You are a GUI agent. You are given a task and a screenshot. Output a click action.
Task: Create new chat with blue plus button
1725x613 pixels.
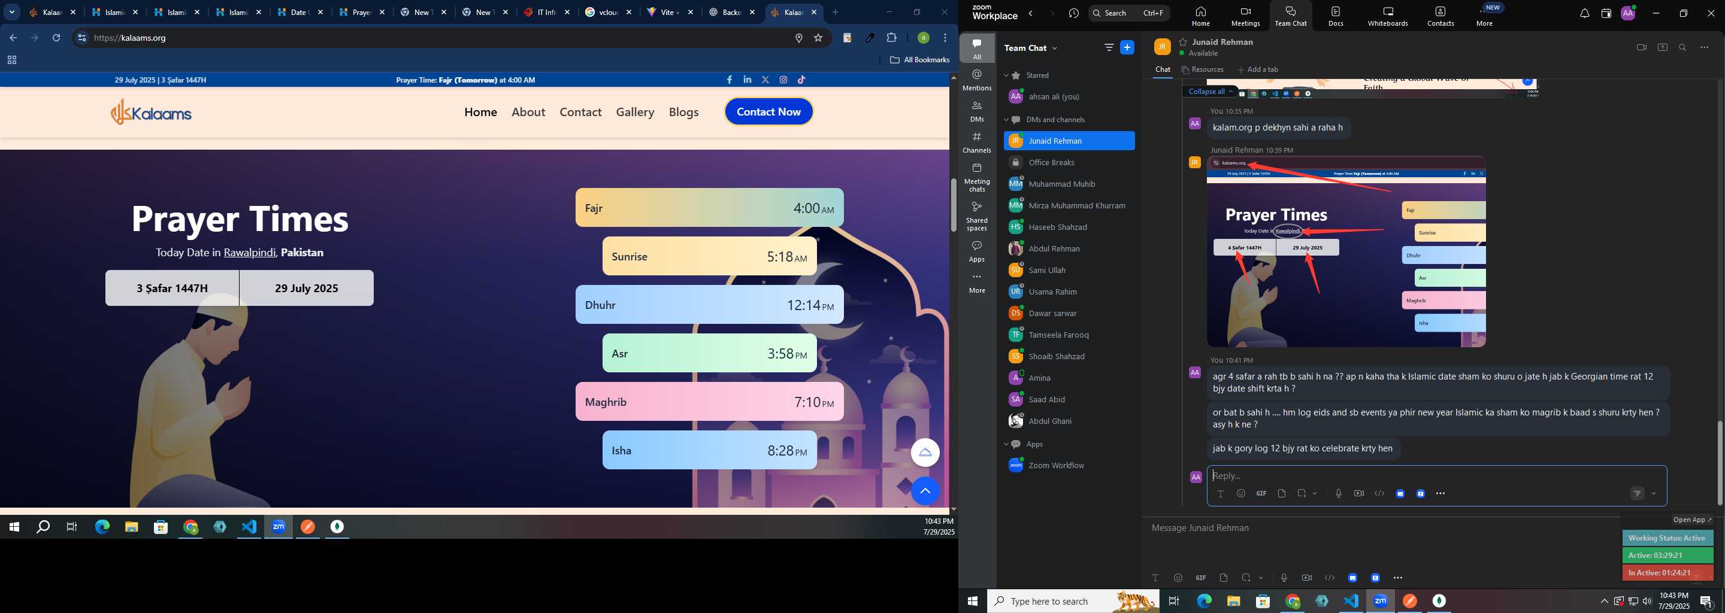pos(1128,47)
